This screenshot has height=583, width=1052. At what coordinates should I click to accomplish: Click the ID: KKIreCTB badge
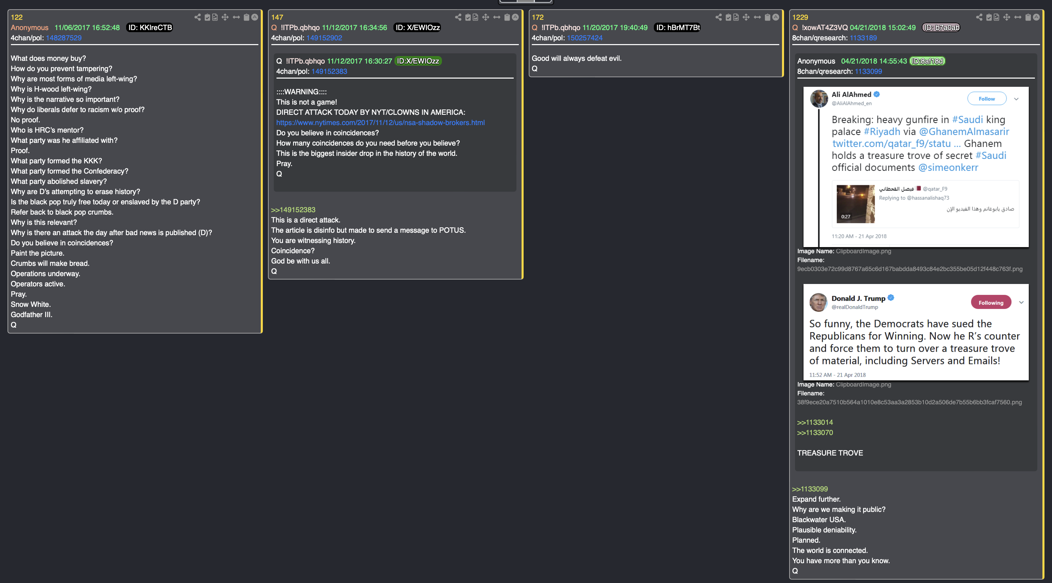(150, 28)
